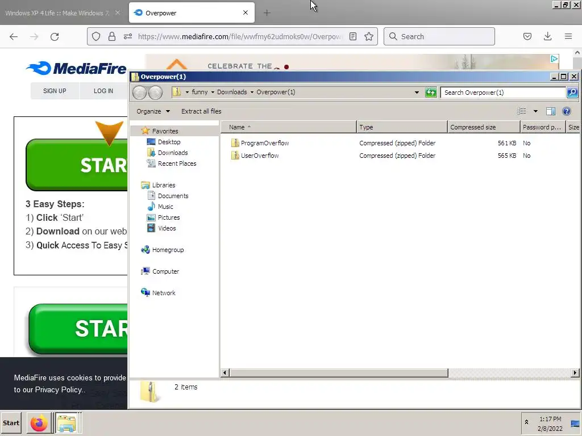Open Explorer help question mark
The width and height of the screenshot is (582, 436).
(x=567, y=111)
